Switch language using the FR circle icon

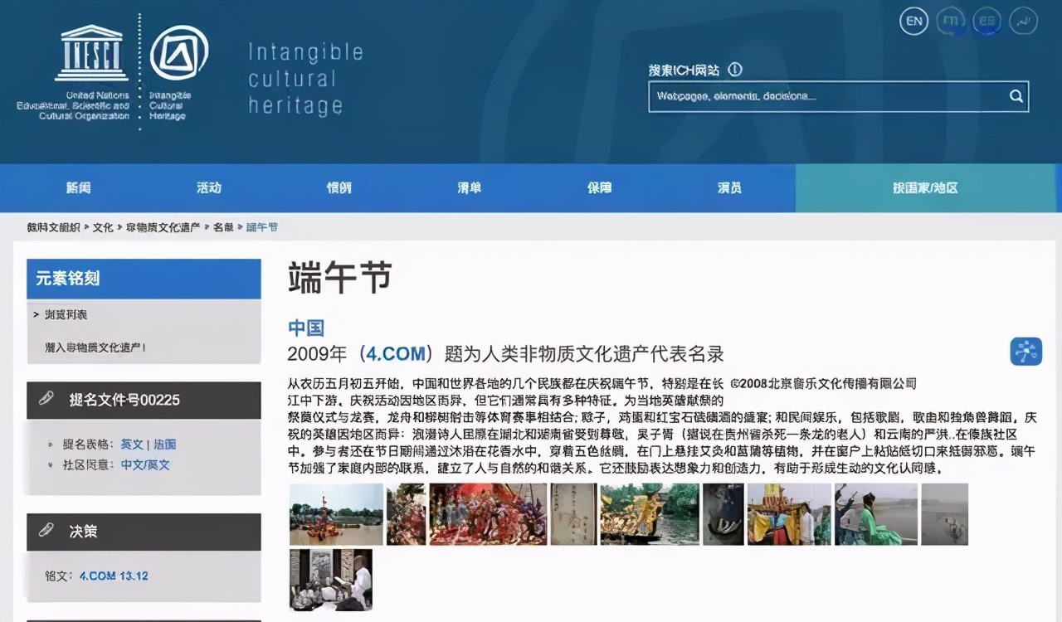(950, 21)
